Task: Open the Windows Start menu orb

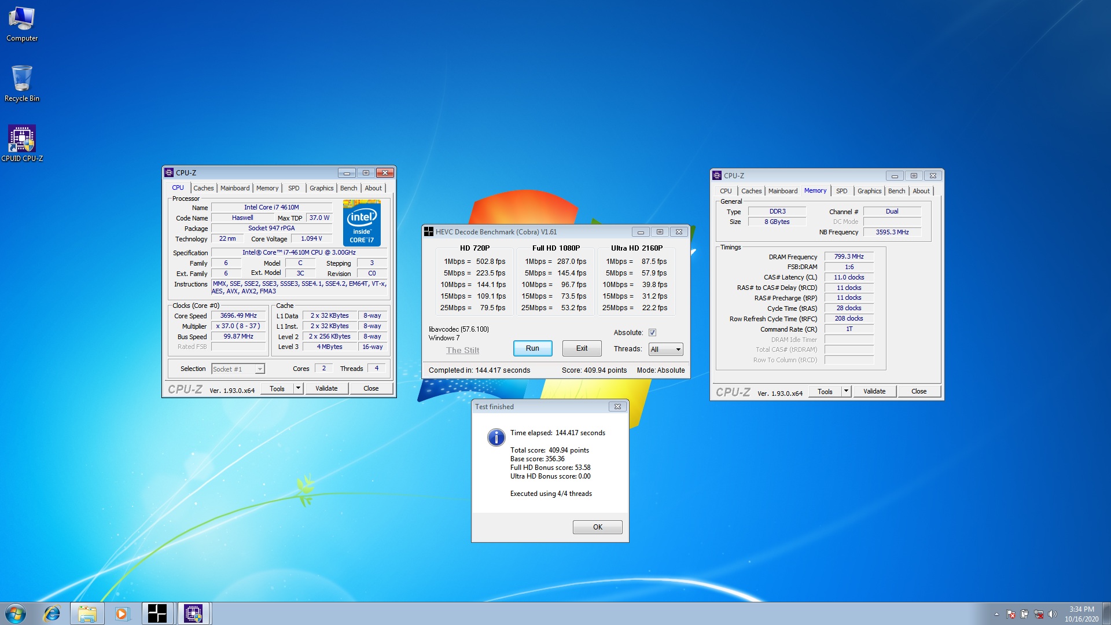Action: (16, 613)
